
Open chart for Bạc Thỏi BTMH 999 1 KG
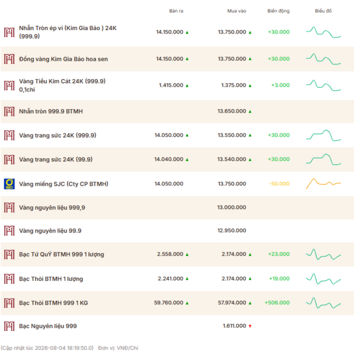point(323,303)
